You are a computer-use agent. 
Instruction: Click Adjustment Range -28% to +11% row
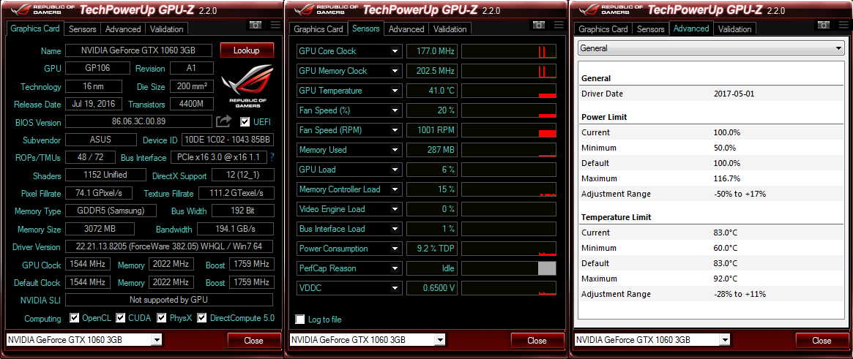[x=712, y=294]
